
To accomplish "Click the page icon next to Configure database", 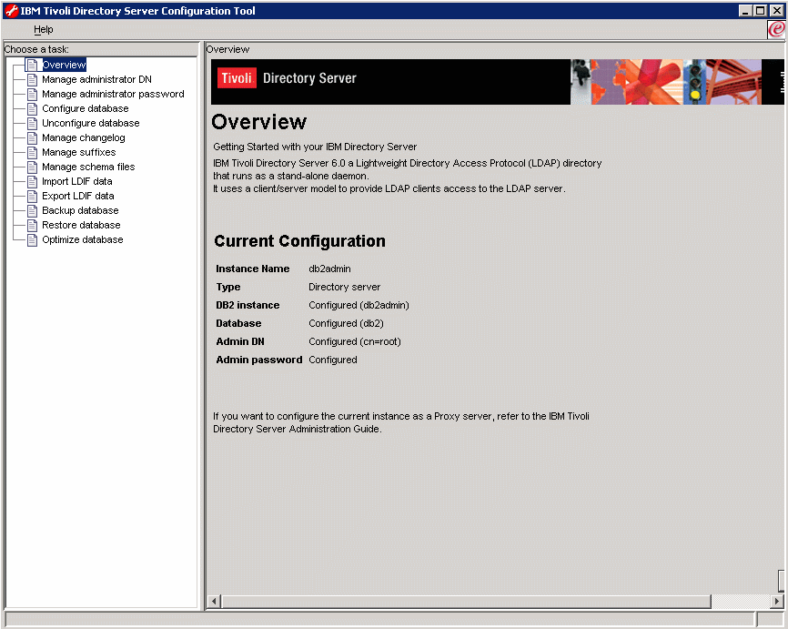I will (x=32, y=108).
